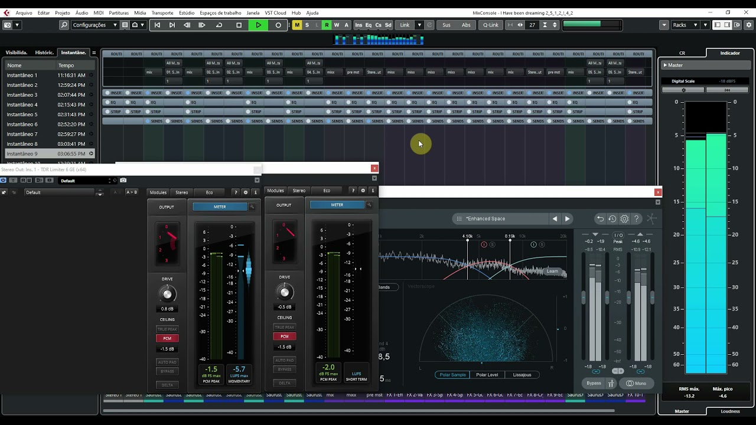Click the Q-Link button

[x=491, y=25]
